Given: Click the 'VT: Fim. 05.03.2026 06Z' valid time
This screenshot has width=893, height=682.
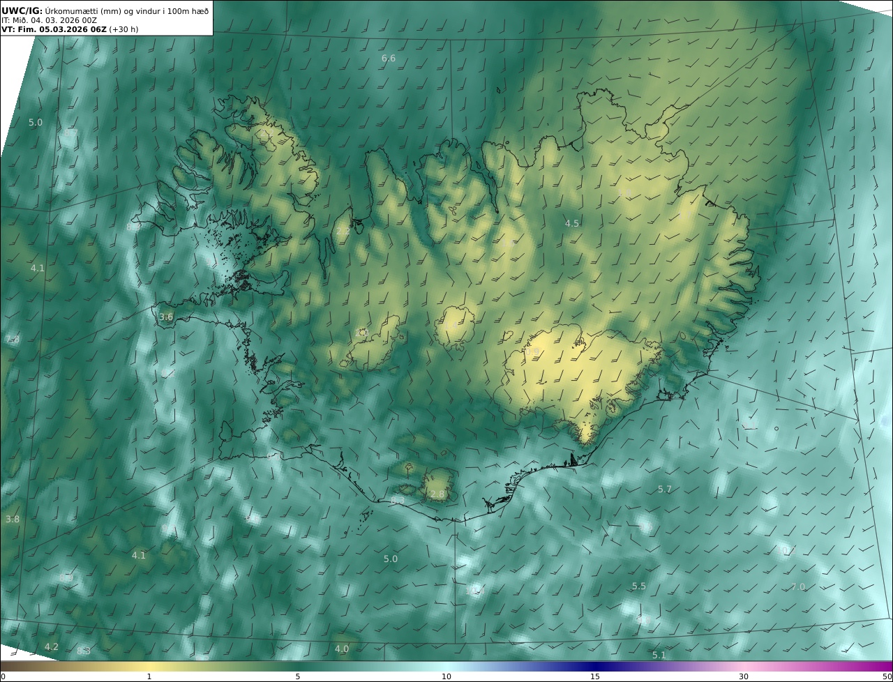Looking at the screenshot, I should tap(54, 29).
